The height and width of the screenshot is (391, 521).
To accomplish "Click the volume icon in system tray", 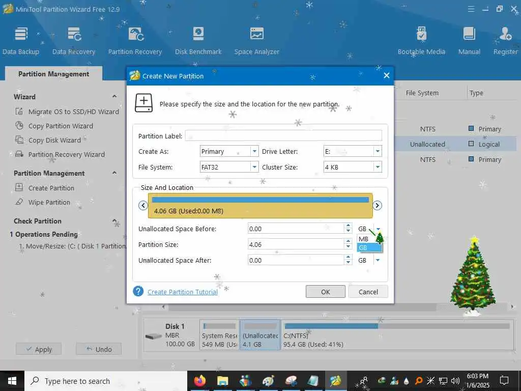I will (455, 381).
